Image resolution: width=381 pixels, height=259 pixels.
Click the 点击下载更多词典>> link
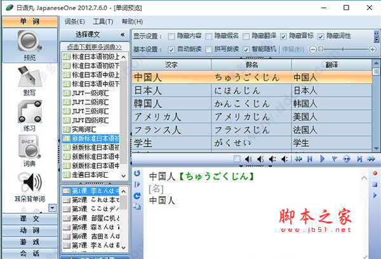[x=94, y=47]
